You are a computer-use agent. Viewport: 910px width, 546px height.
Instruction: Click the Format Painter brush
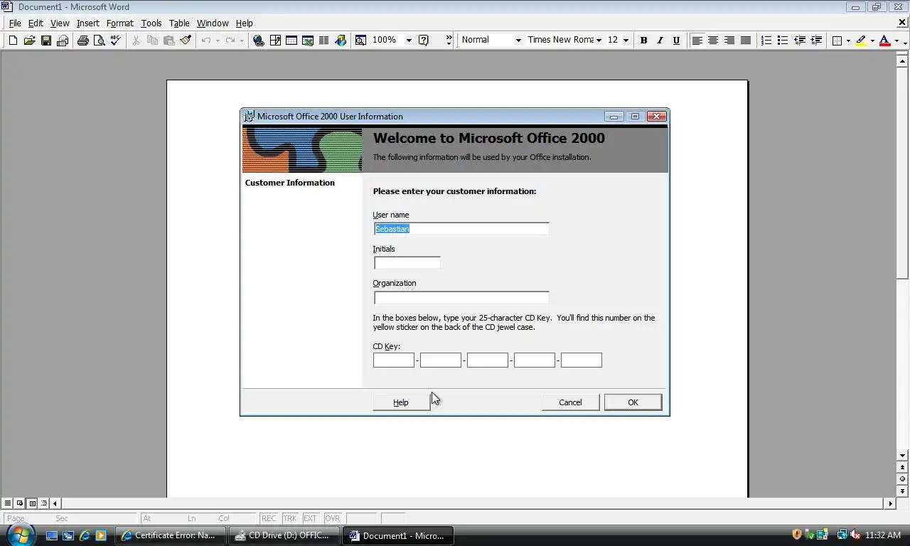click(x=186, y=41)
